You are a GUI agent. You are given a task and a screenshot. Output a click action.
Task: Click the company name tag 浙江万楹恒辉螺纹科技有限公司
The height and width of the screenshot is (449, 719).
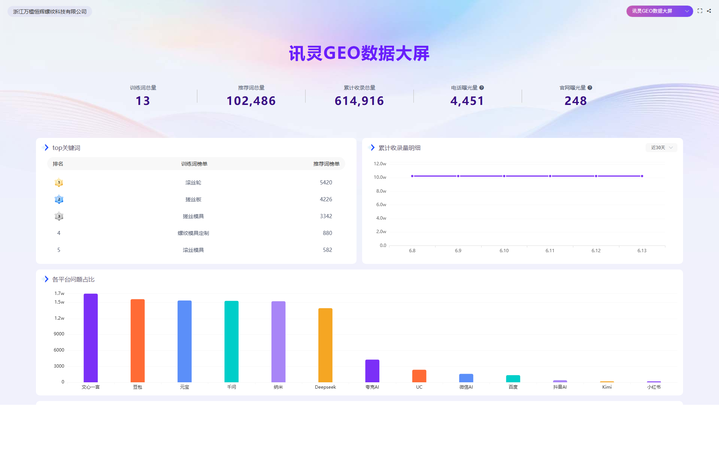pyautogui.click(x=50, y=12)
